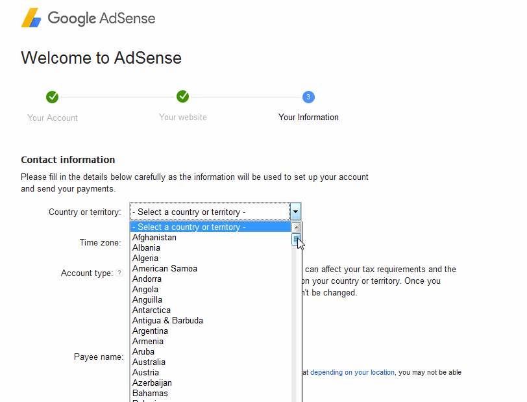The image size is (527, 402).
Task: Select Andorra from the country list
Action: tap(210, 279)
